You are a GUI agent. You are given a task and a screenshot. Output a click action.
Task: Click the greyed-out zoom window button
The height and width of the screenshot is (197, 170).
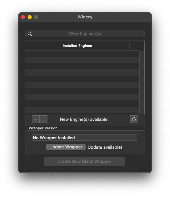point(36,17)
